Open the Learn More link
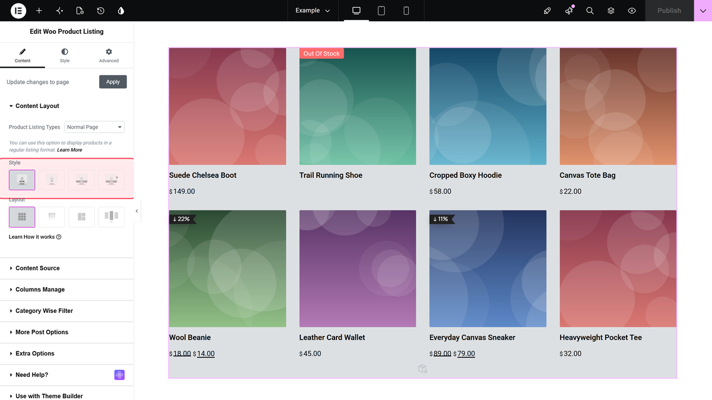Image resolution: width=712 pixels, height=400 pixels. coord(69,150)
